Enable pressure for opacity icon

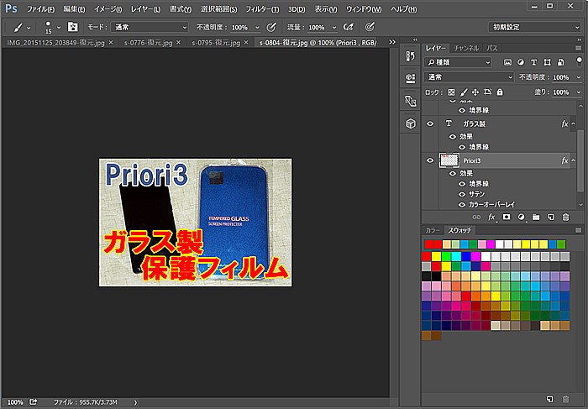point(271,27)
